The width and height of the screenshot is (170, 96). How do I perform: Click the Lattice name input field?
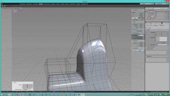(x=153, y=28)
